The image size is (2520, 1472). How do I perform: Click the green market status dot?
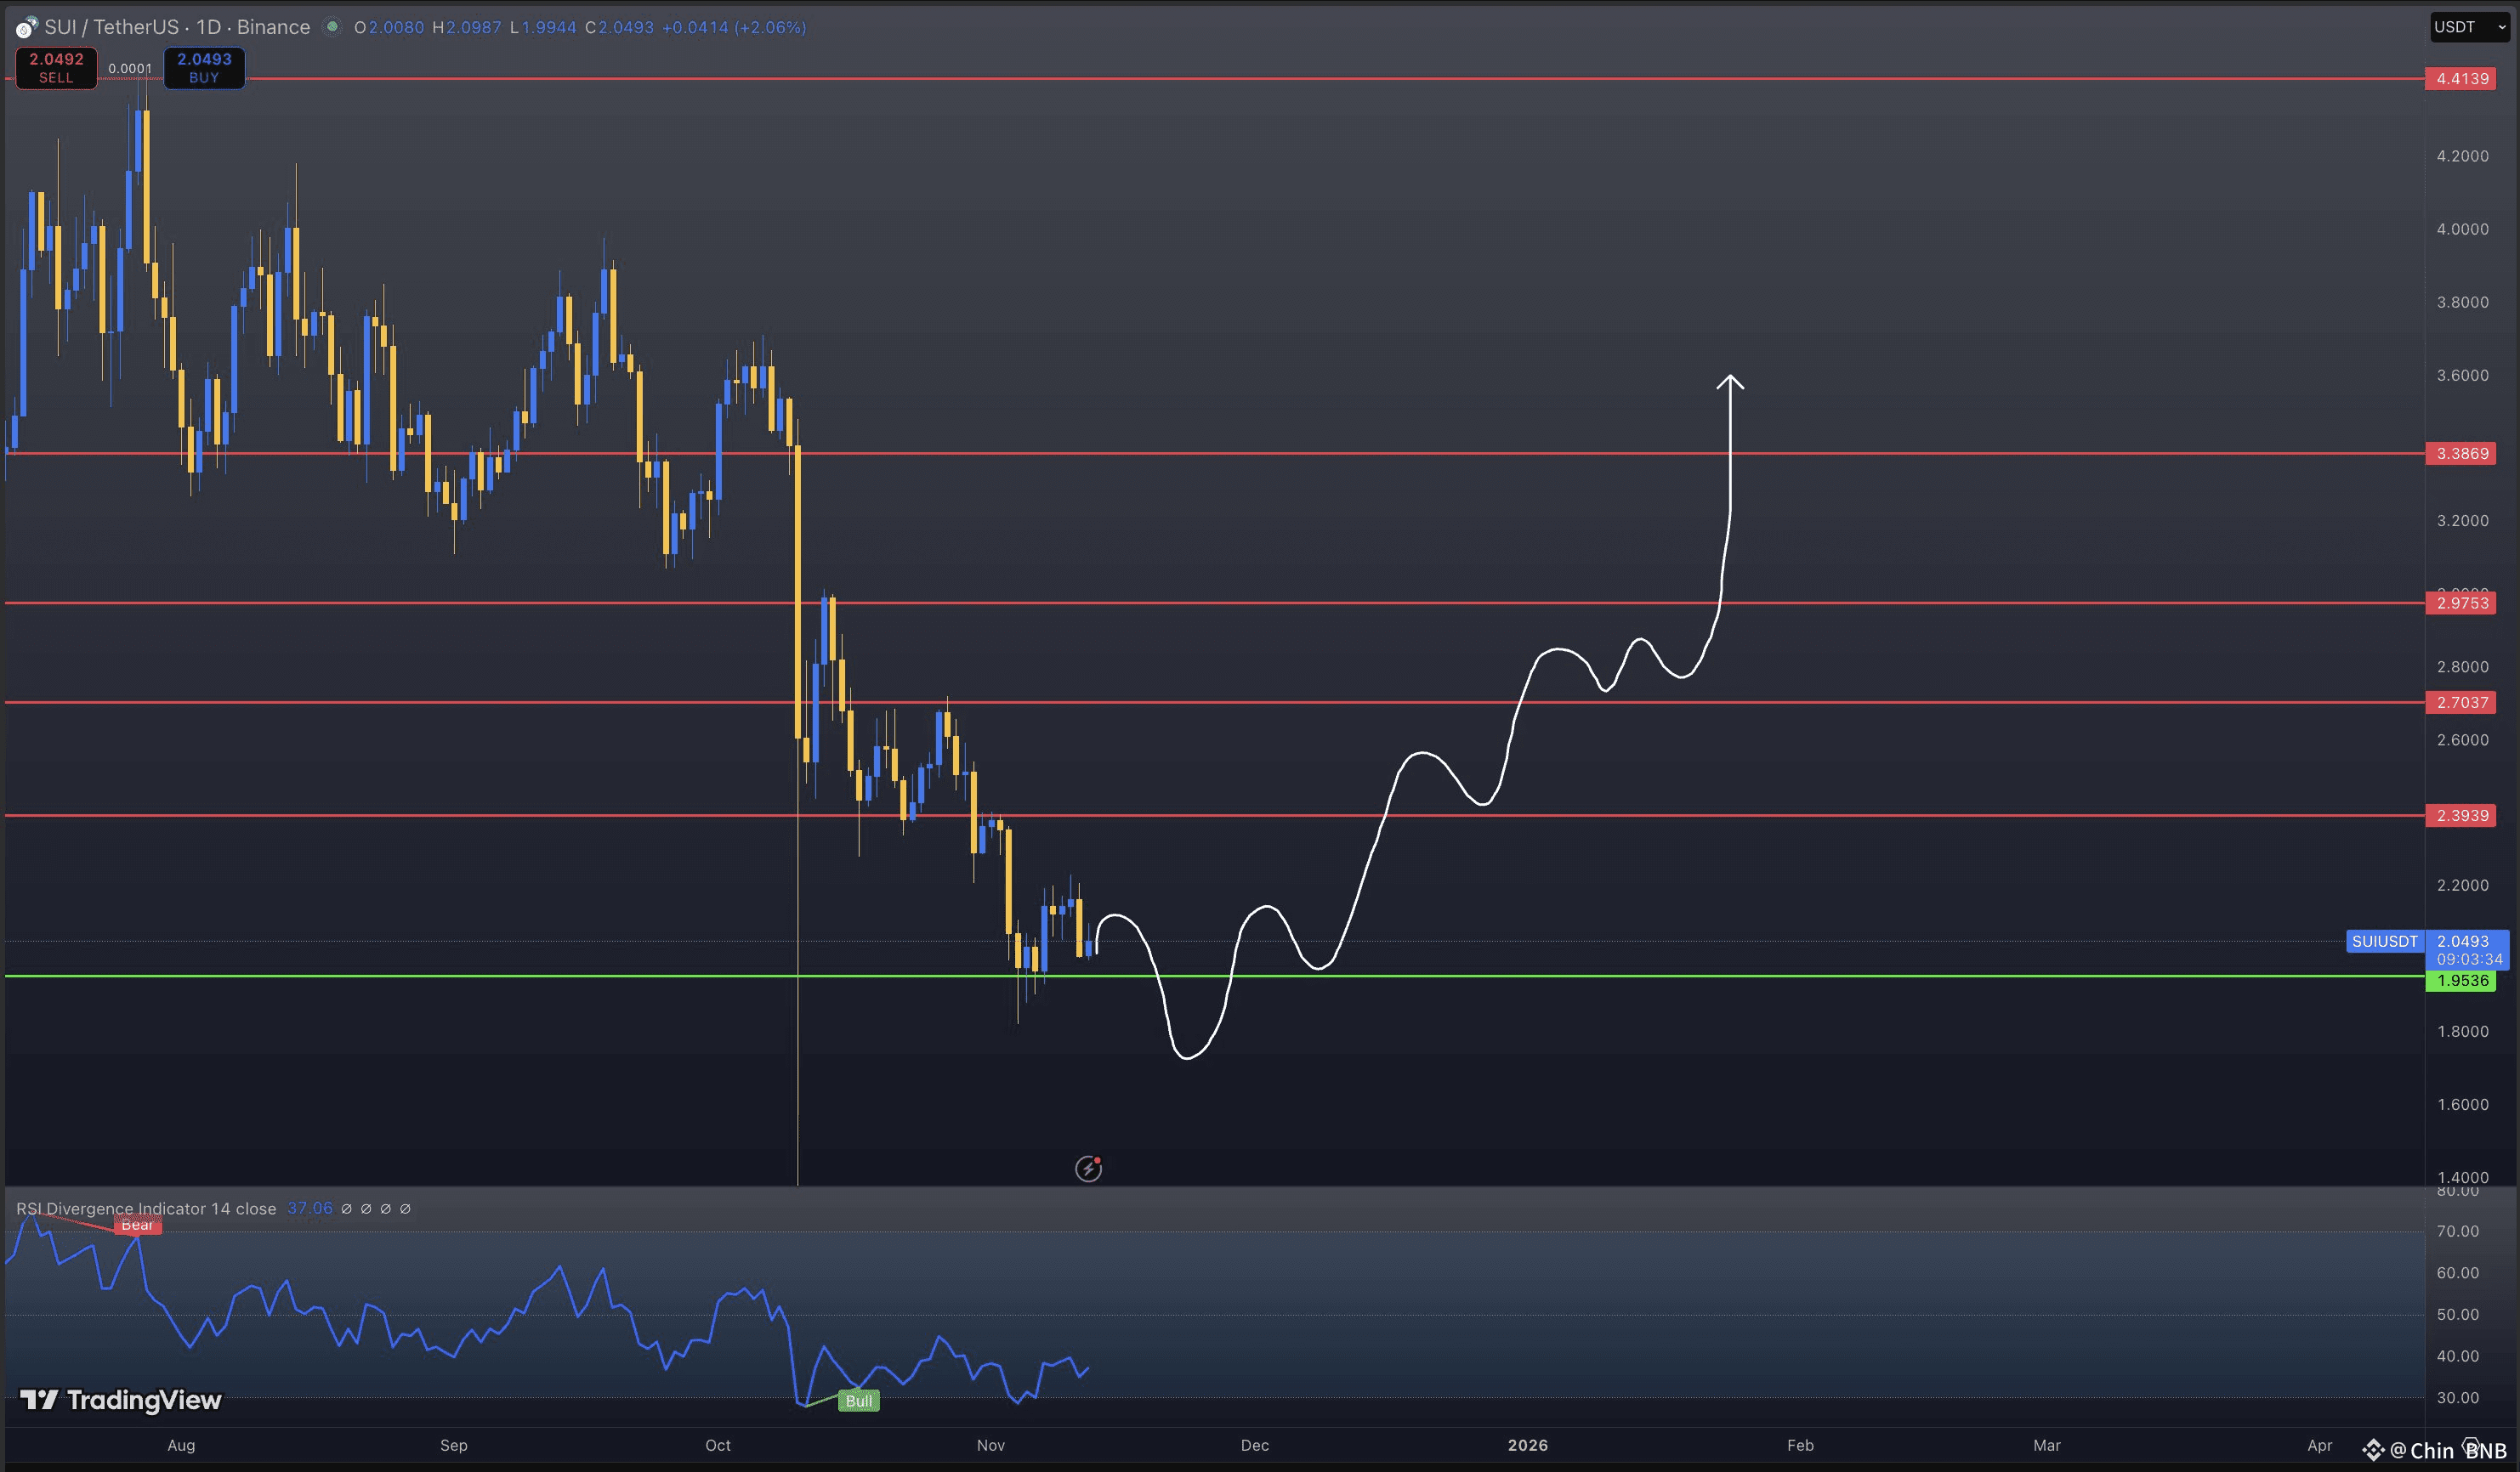click(333, 27)
